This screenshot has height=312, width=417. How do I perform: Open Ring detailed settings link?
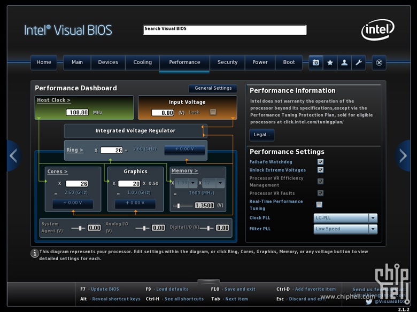click(x=75, y=150)
